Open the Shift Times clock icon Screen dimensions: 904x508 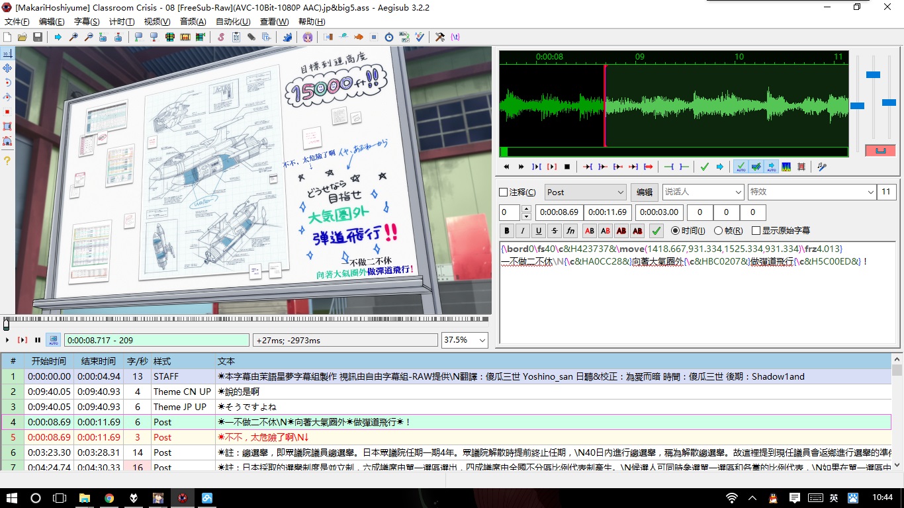click(389, 37)
